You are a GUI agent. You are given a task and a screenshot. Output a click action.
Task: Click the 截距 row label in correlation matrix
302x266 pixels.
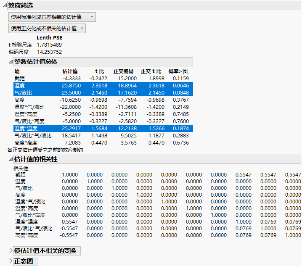20,174
